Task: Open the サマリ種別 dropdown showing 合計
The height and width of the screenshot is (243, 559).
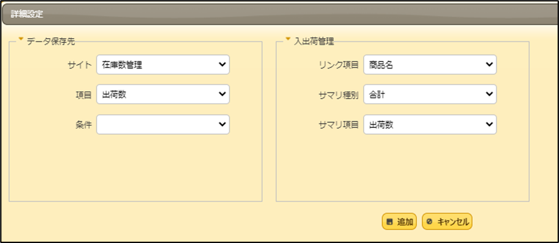Action: coord(430,94)
